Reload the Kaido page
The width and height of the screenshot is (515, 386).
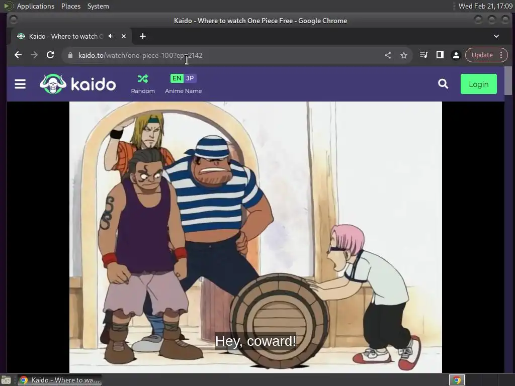[x=50, y=55]
